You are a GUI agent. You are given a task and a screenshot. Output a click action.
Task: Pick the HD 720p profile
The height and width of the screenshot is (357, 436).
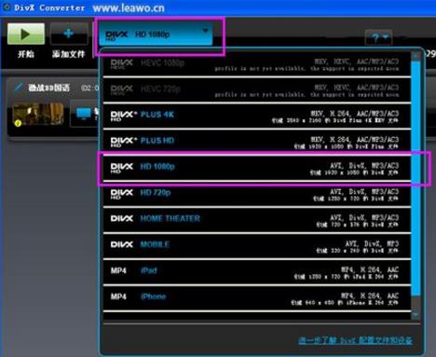(257, 194)
